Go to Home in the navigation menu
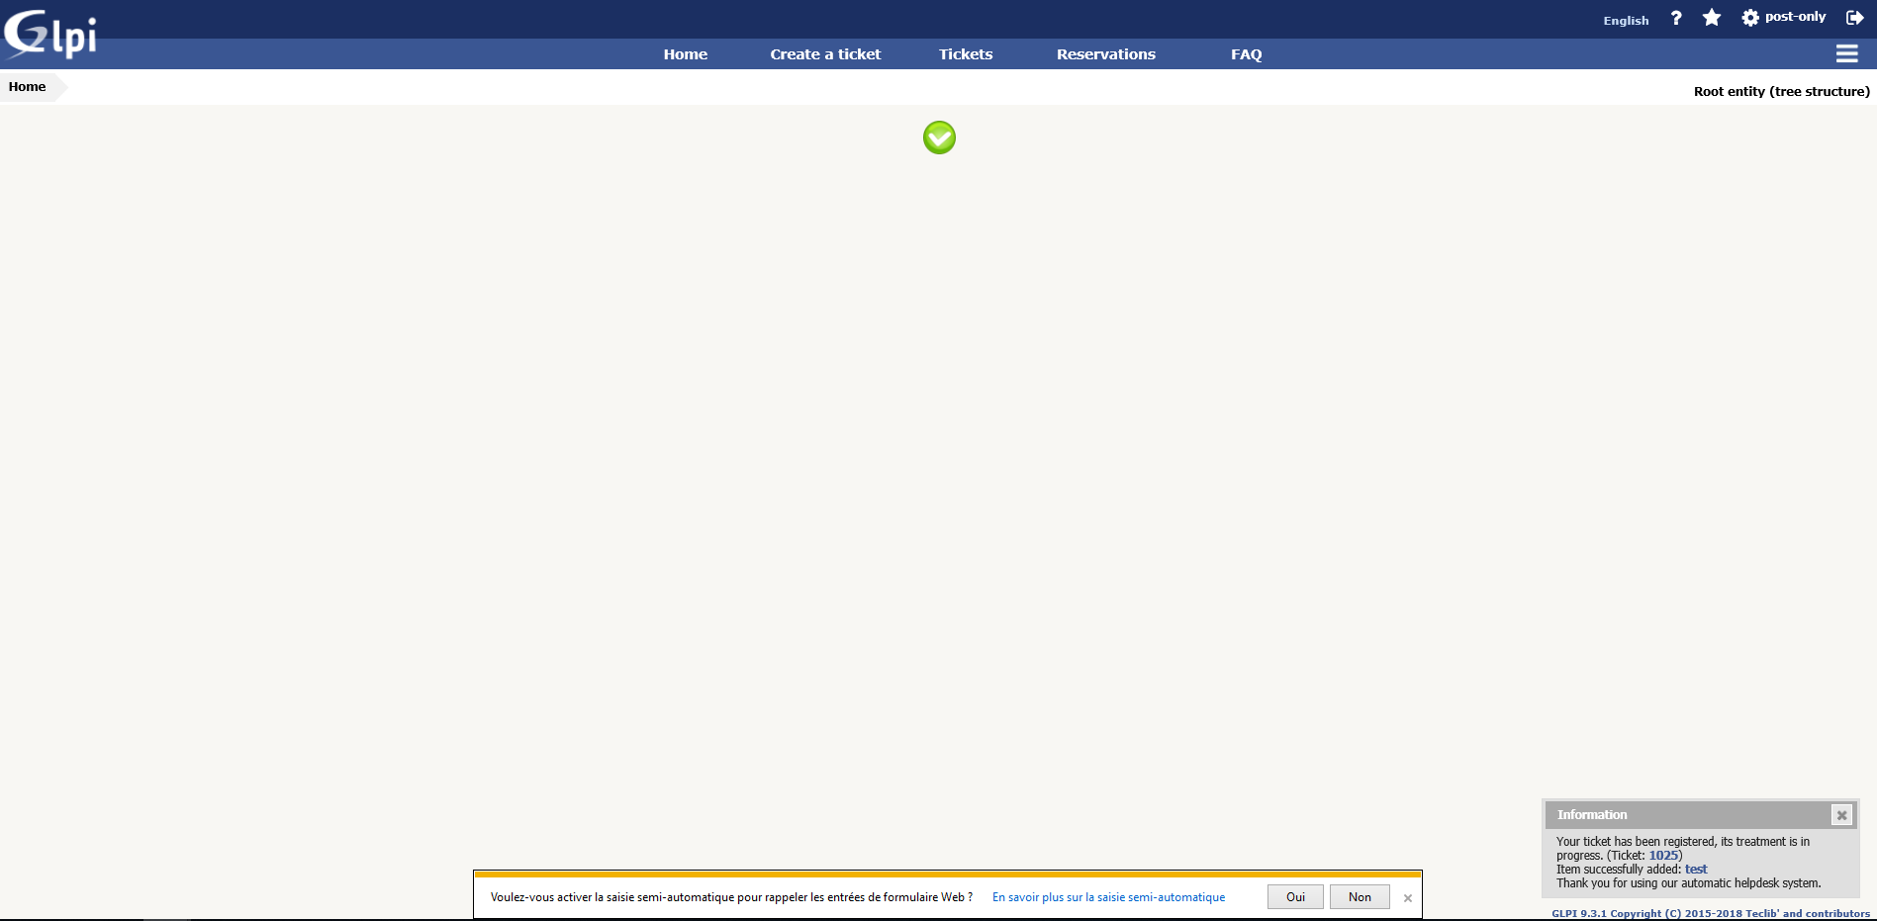Viewport: 1877px width, 921px height. pos(686,54)
